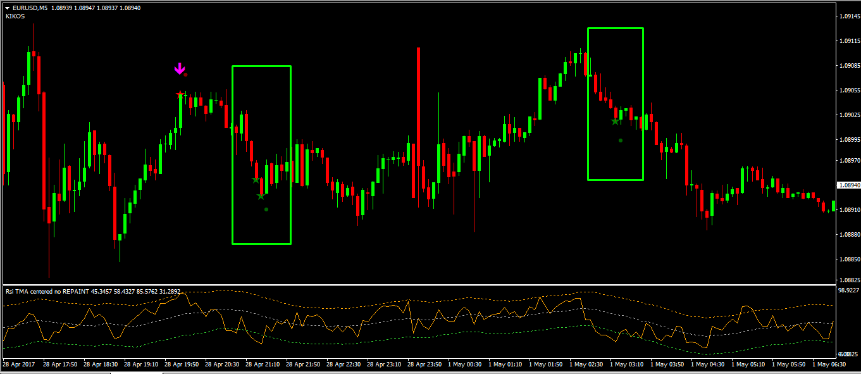Select the 28 Apr 21:10 time axis label

pyautogui.click(x=264, y=365)
